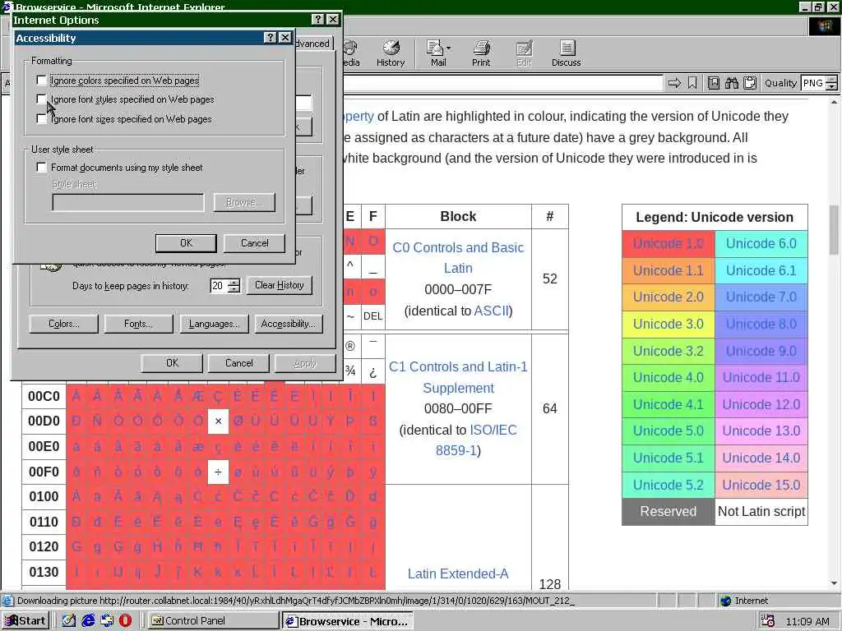Click the system tray scheduler icon
Viewport: 842px width, 631px height.
pos(768,621)
